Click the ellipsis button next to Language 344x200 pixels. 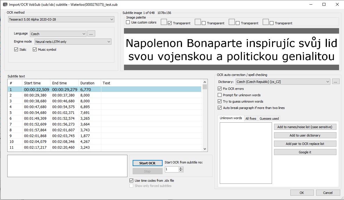pos(91,34)
